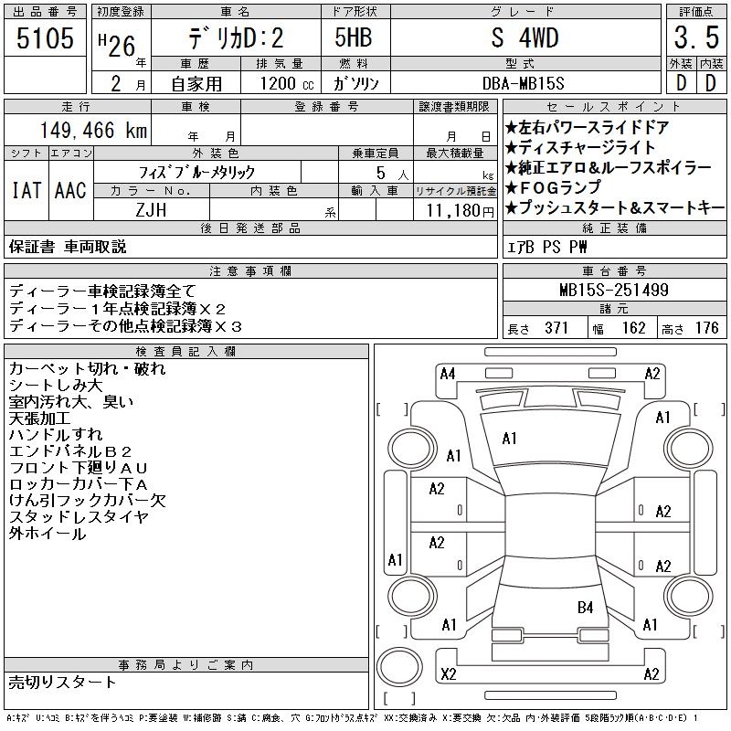The width and height of the screenshot is (731, 731).
Task: Select sales point 純正エアロ&ルーフスポイラー
Action: click(x=608, y=167)
